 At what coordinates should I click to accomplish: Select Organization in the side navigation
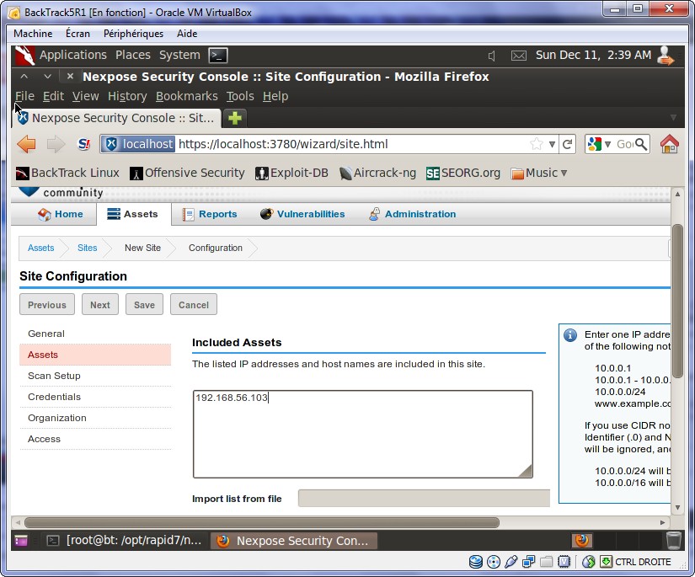point(95,418)
